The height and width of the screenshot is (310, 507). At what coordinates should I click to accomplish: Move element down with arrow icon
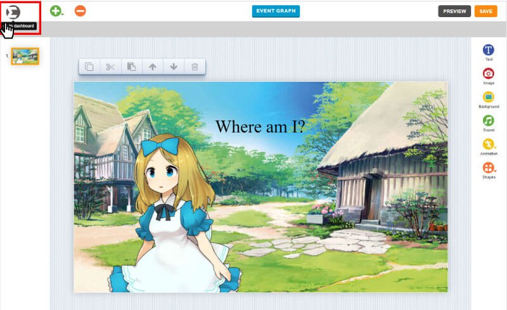click(174, 67)
